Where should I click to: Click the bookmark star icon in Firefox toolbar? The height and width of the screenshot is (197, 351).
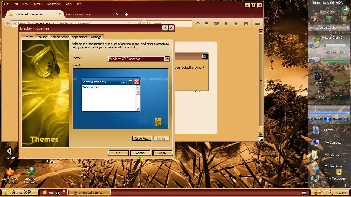pos(198,24)
